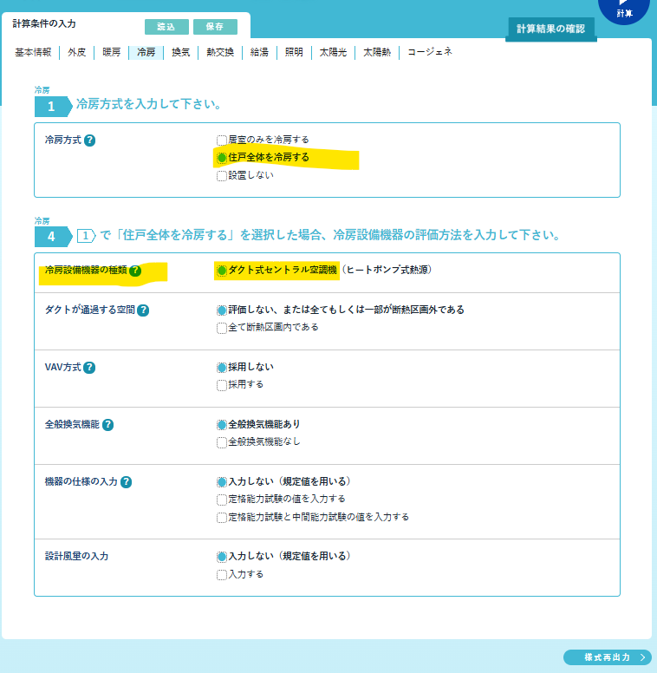Open the 給湯 tab
657x673 pixels.
pyautogui.click(x=259, y=52)
